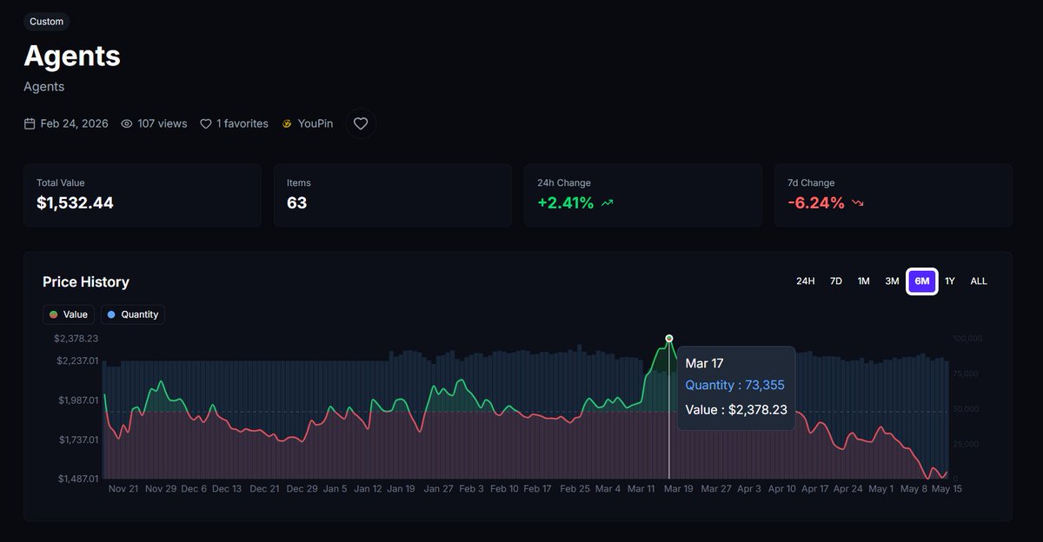Click the Feb 24, 2026 date text
Image resolution: width=1043 pixels, height=542 pixels.
(75, 123)
